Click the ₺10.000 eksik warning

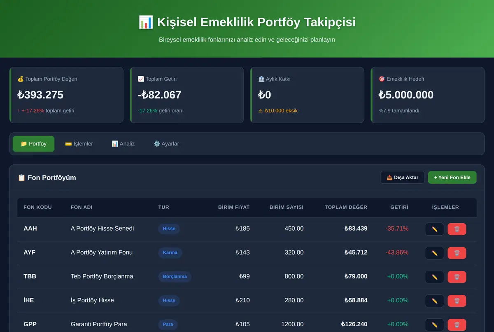[278, 111]
